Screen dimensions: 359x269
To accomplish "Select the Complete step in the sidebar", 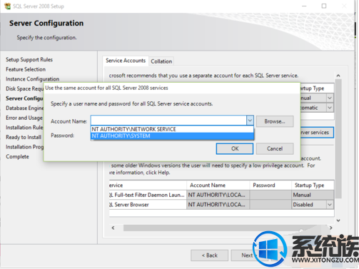I will (x=17, y=157).
